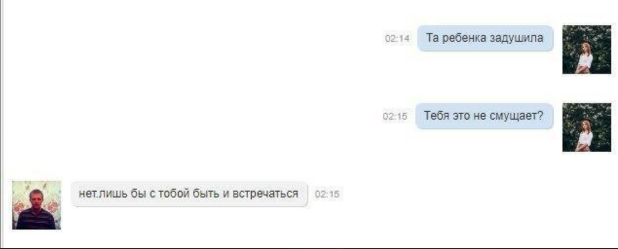Click the 02:15 timestamp beside the blue bubble
Viewport: 618px width, 249px height.
(x=395, y=117)
